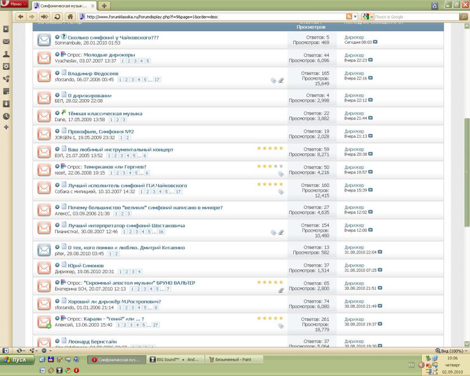Open the Bookmarks star panel in sidebar

6,29
